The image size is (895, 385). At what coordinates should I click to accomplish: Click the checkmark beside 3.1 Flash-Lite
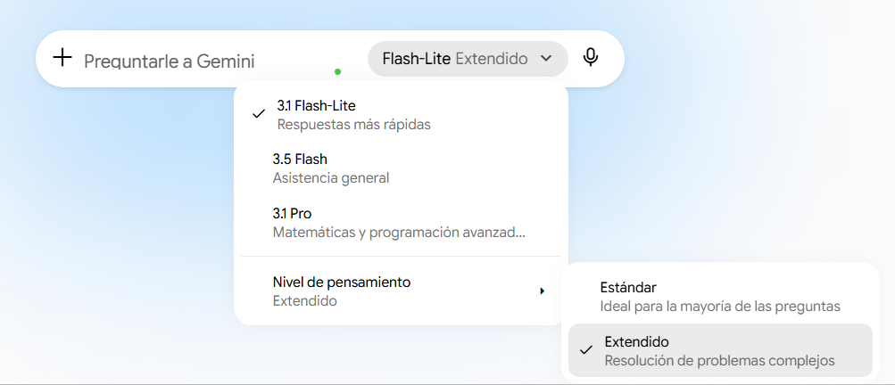coord(259,114)
